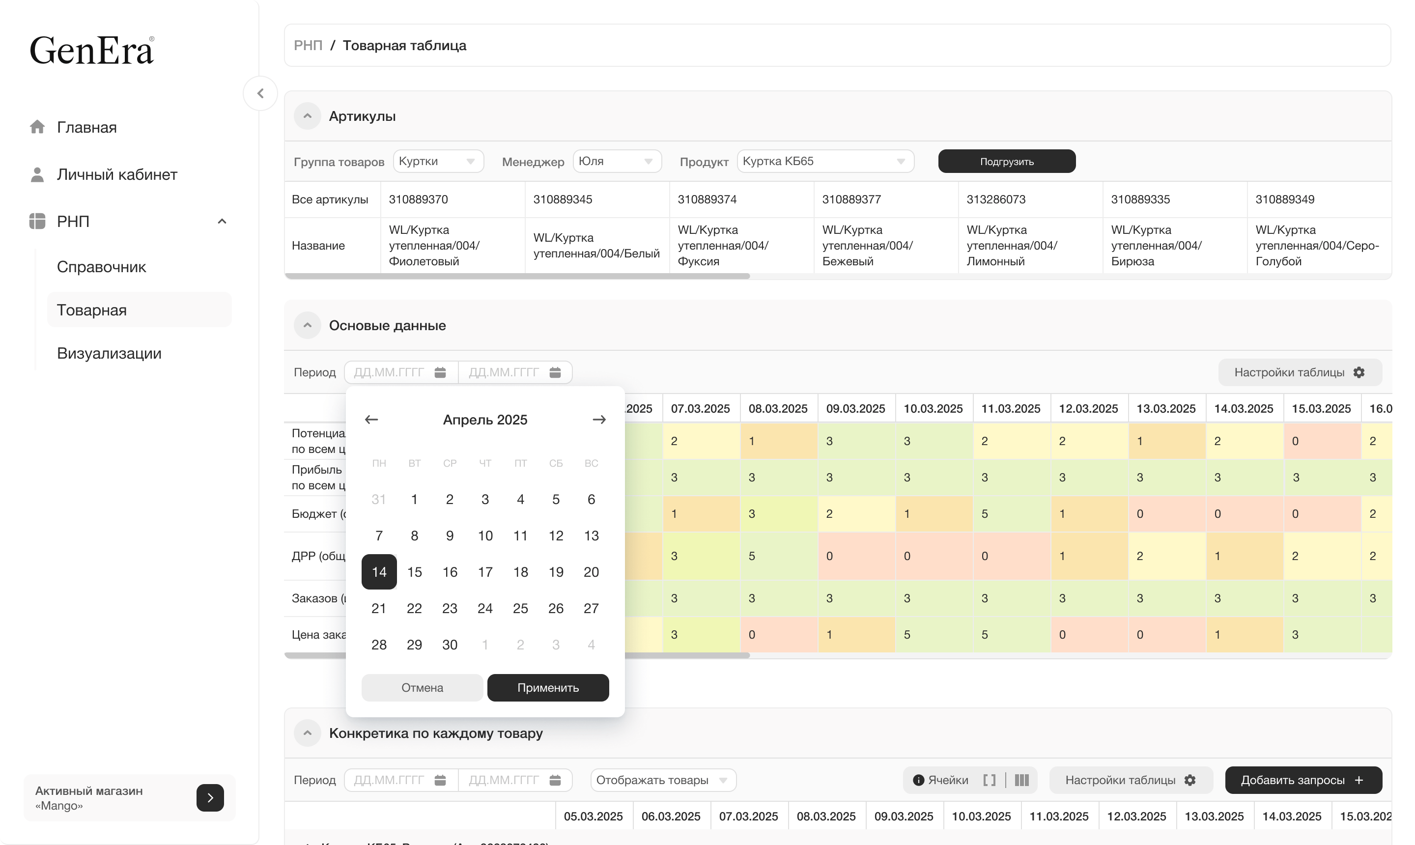Select April 19 in calendar
This screenshot has width=1415, height=845.
556,572
